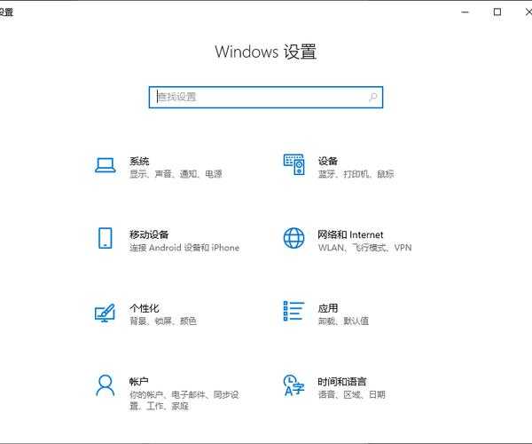Click the list icon for 应用

293,311
